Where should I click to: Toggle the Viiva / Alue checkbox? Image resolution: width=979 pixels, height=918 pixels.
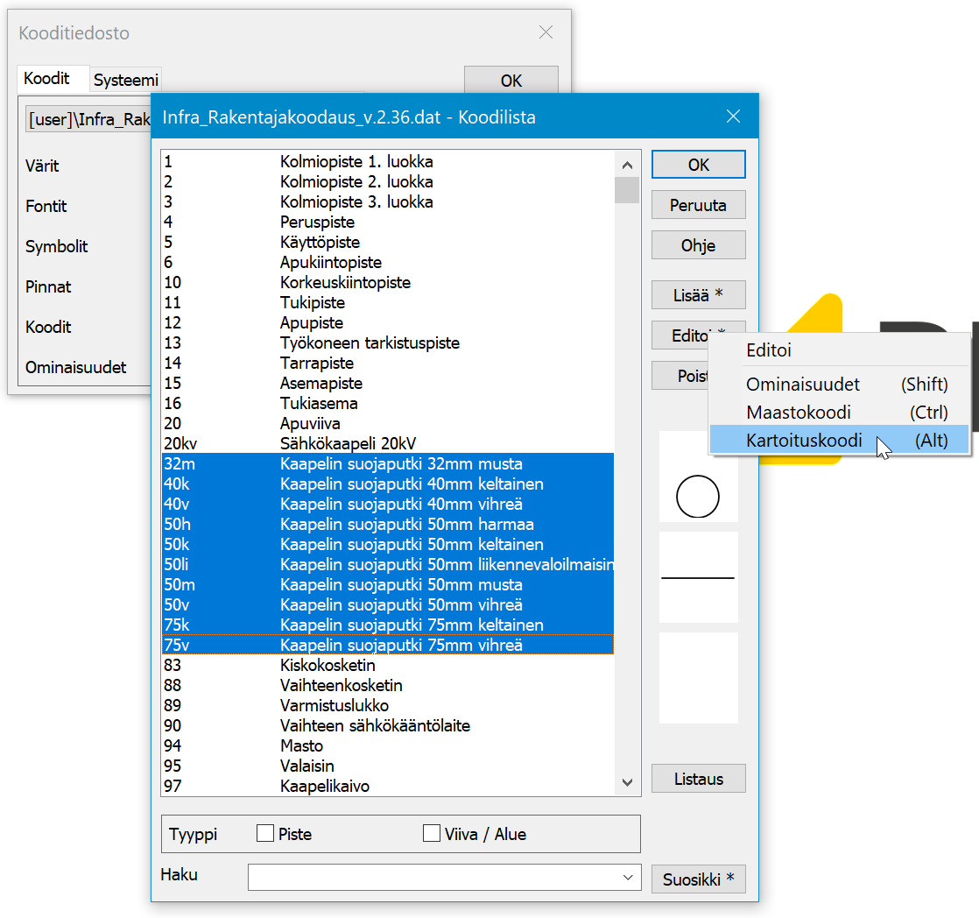tap(432, 834)
